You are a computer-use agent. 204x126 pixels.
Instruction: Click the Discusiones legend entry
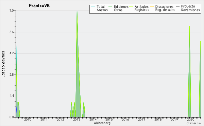[162, 6]
